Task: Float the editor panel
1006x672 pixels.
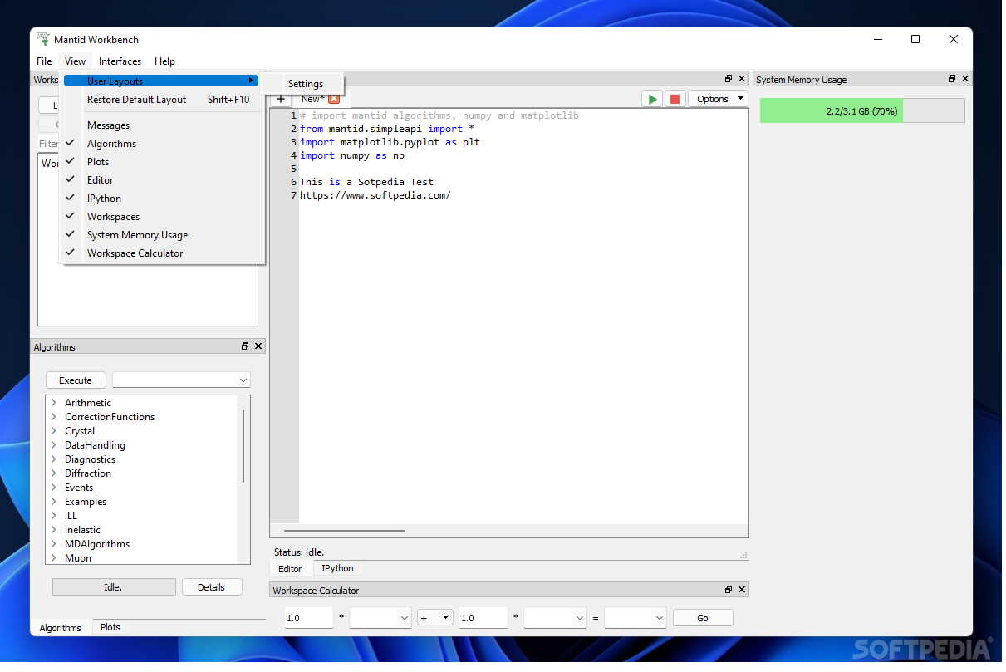Action: [x=729, y=79]
